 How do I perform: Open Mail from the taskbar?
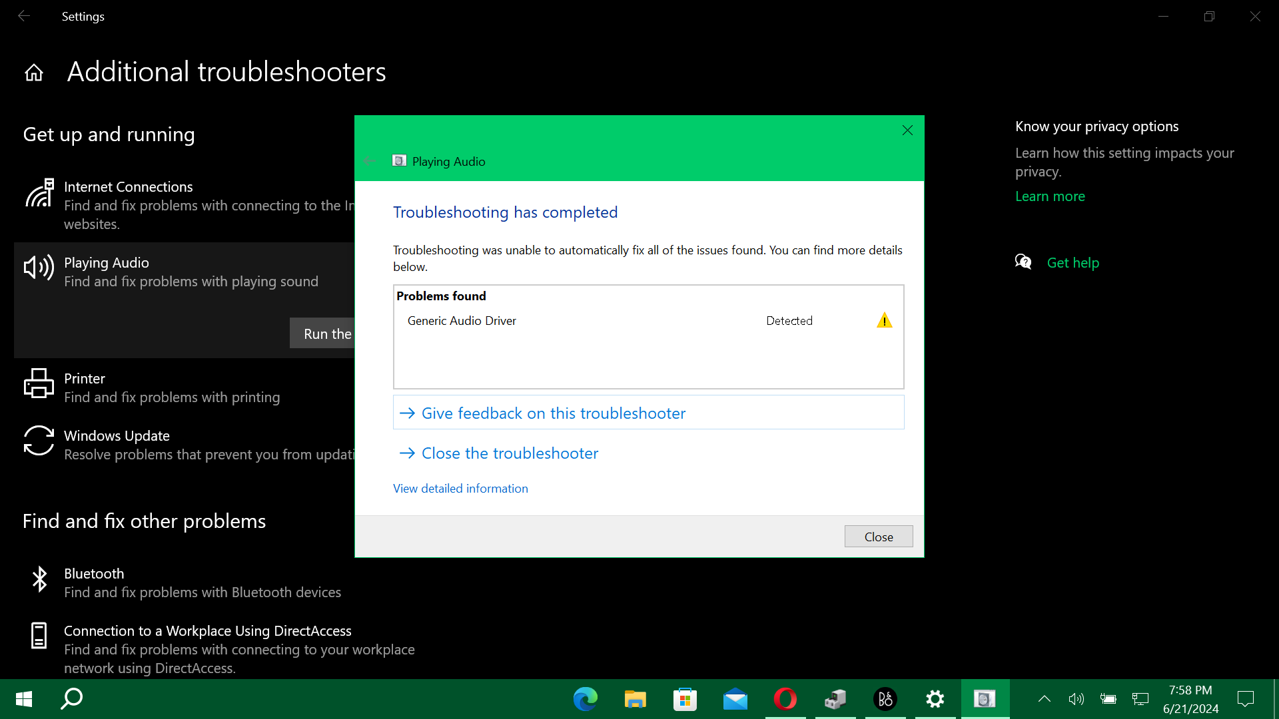(735, 699)
